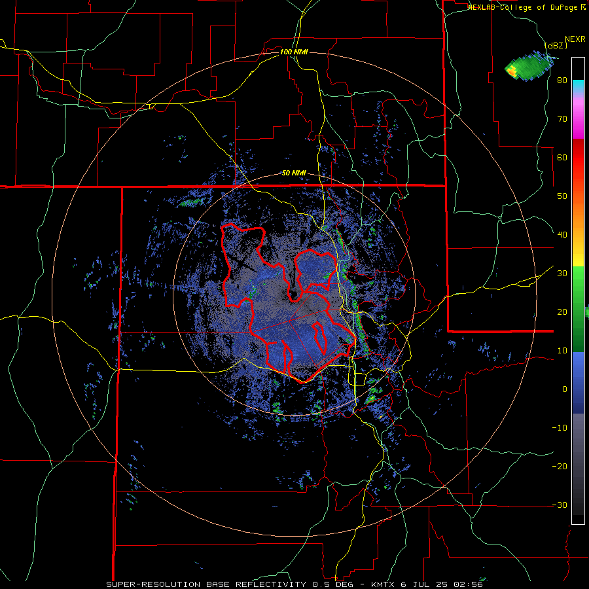Click the magenta band of the reflectivity color bar
Screen dimensions: 589x589
tap(578, 124)
